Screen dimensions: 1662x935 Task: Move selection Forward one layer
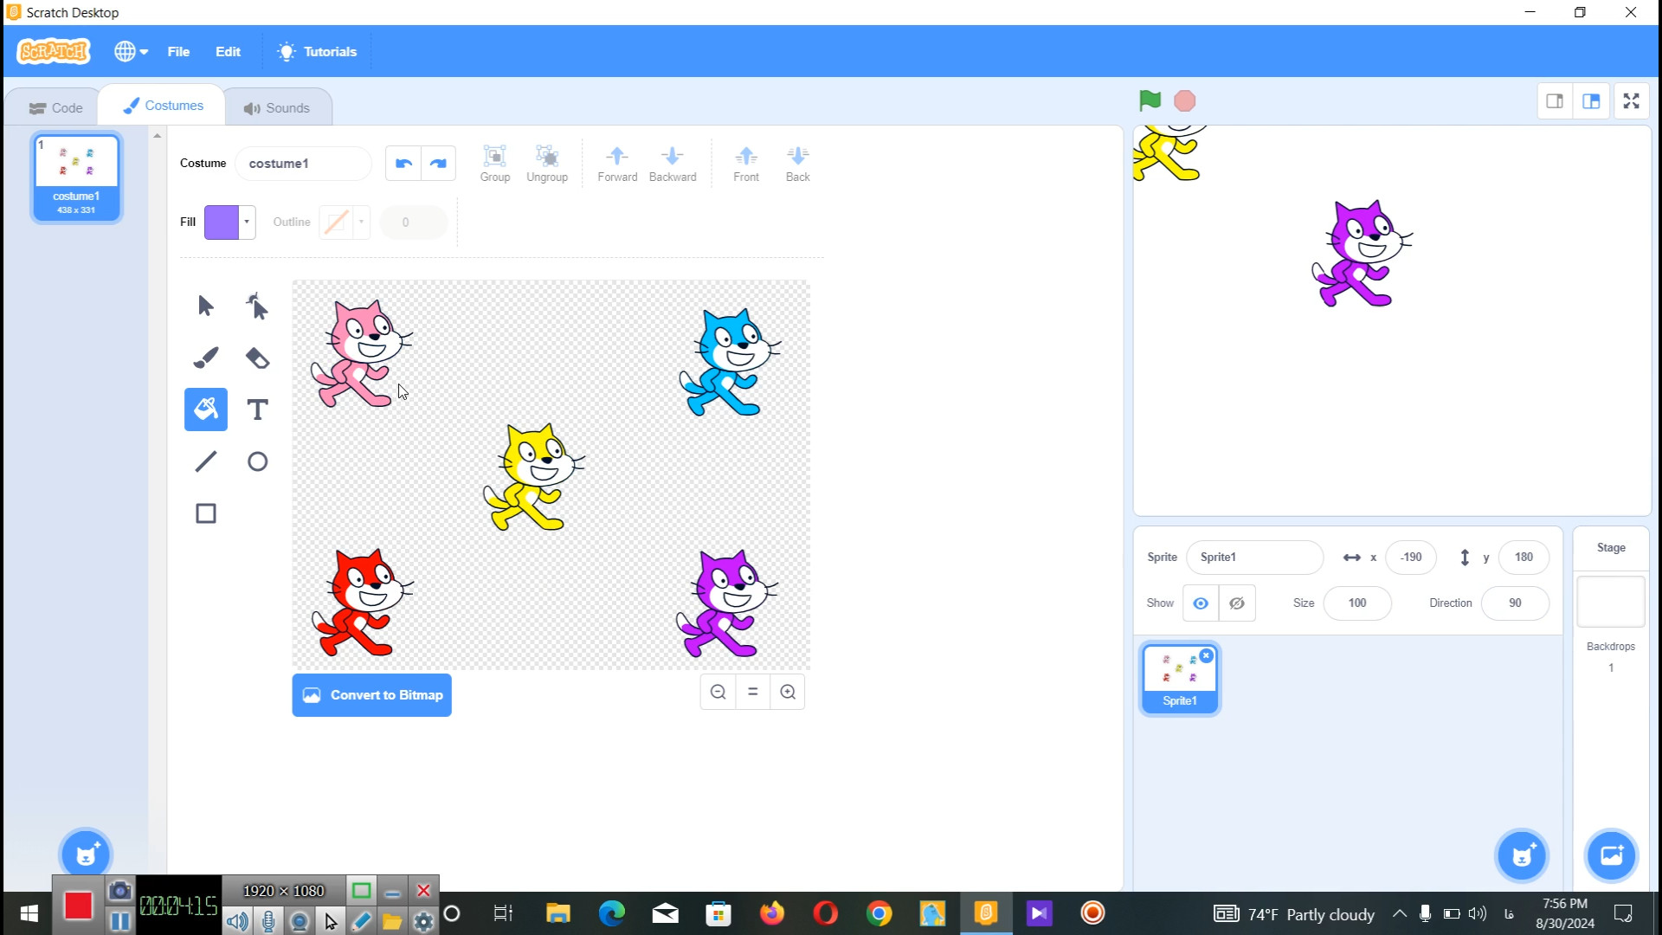617,164
